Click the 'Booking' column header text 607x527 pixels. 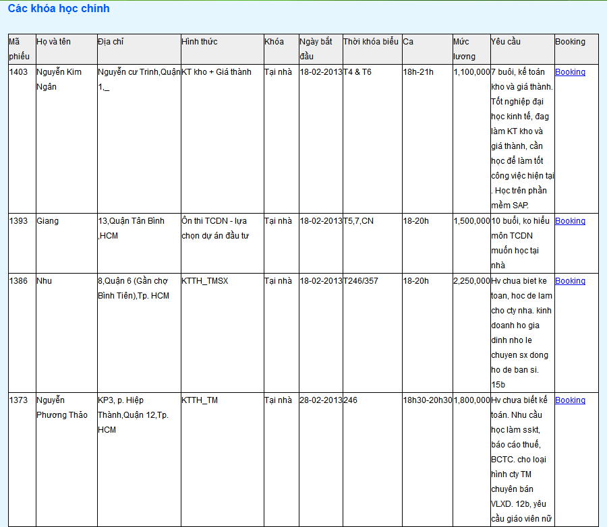pyautogui.click(x=570, y=41)
